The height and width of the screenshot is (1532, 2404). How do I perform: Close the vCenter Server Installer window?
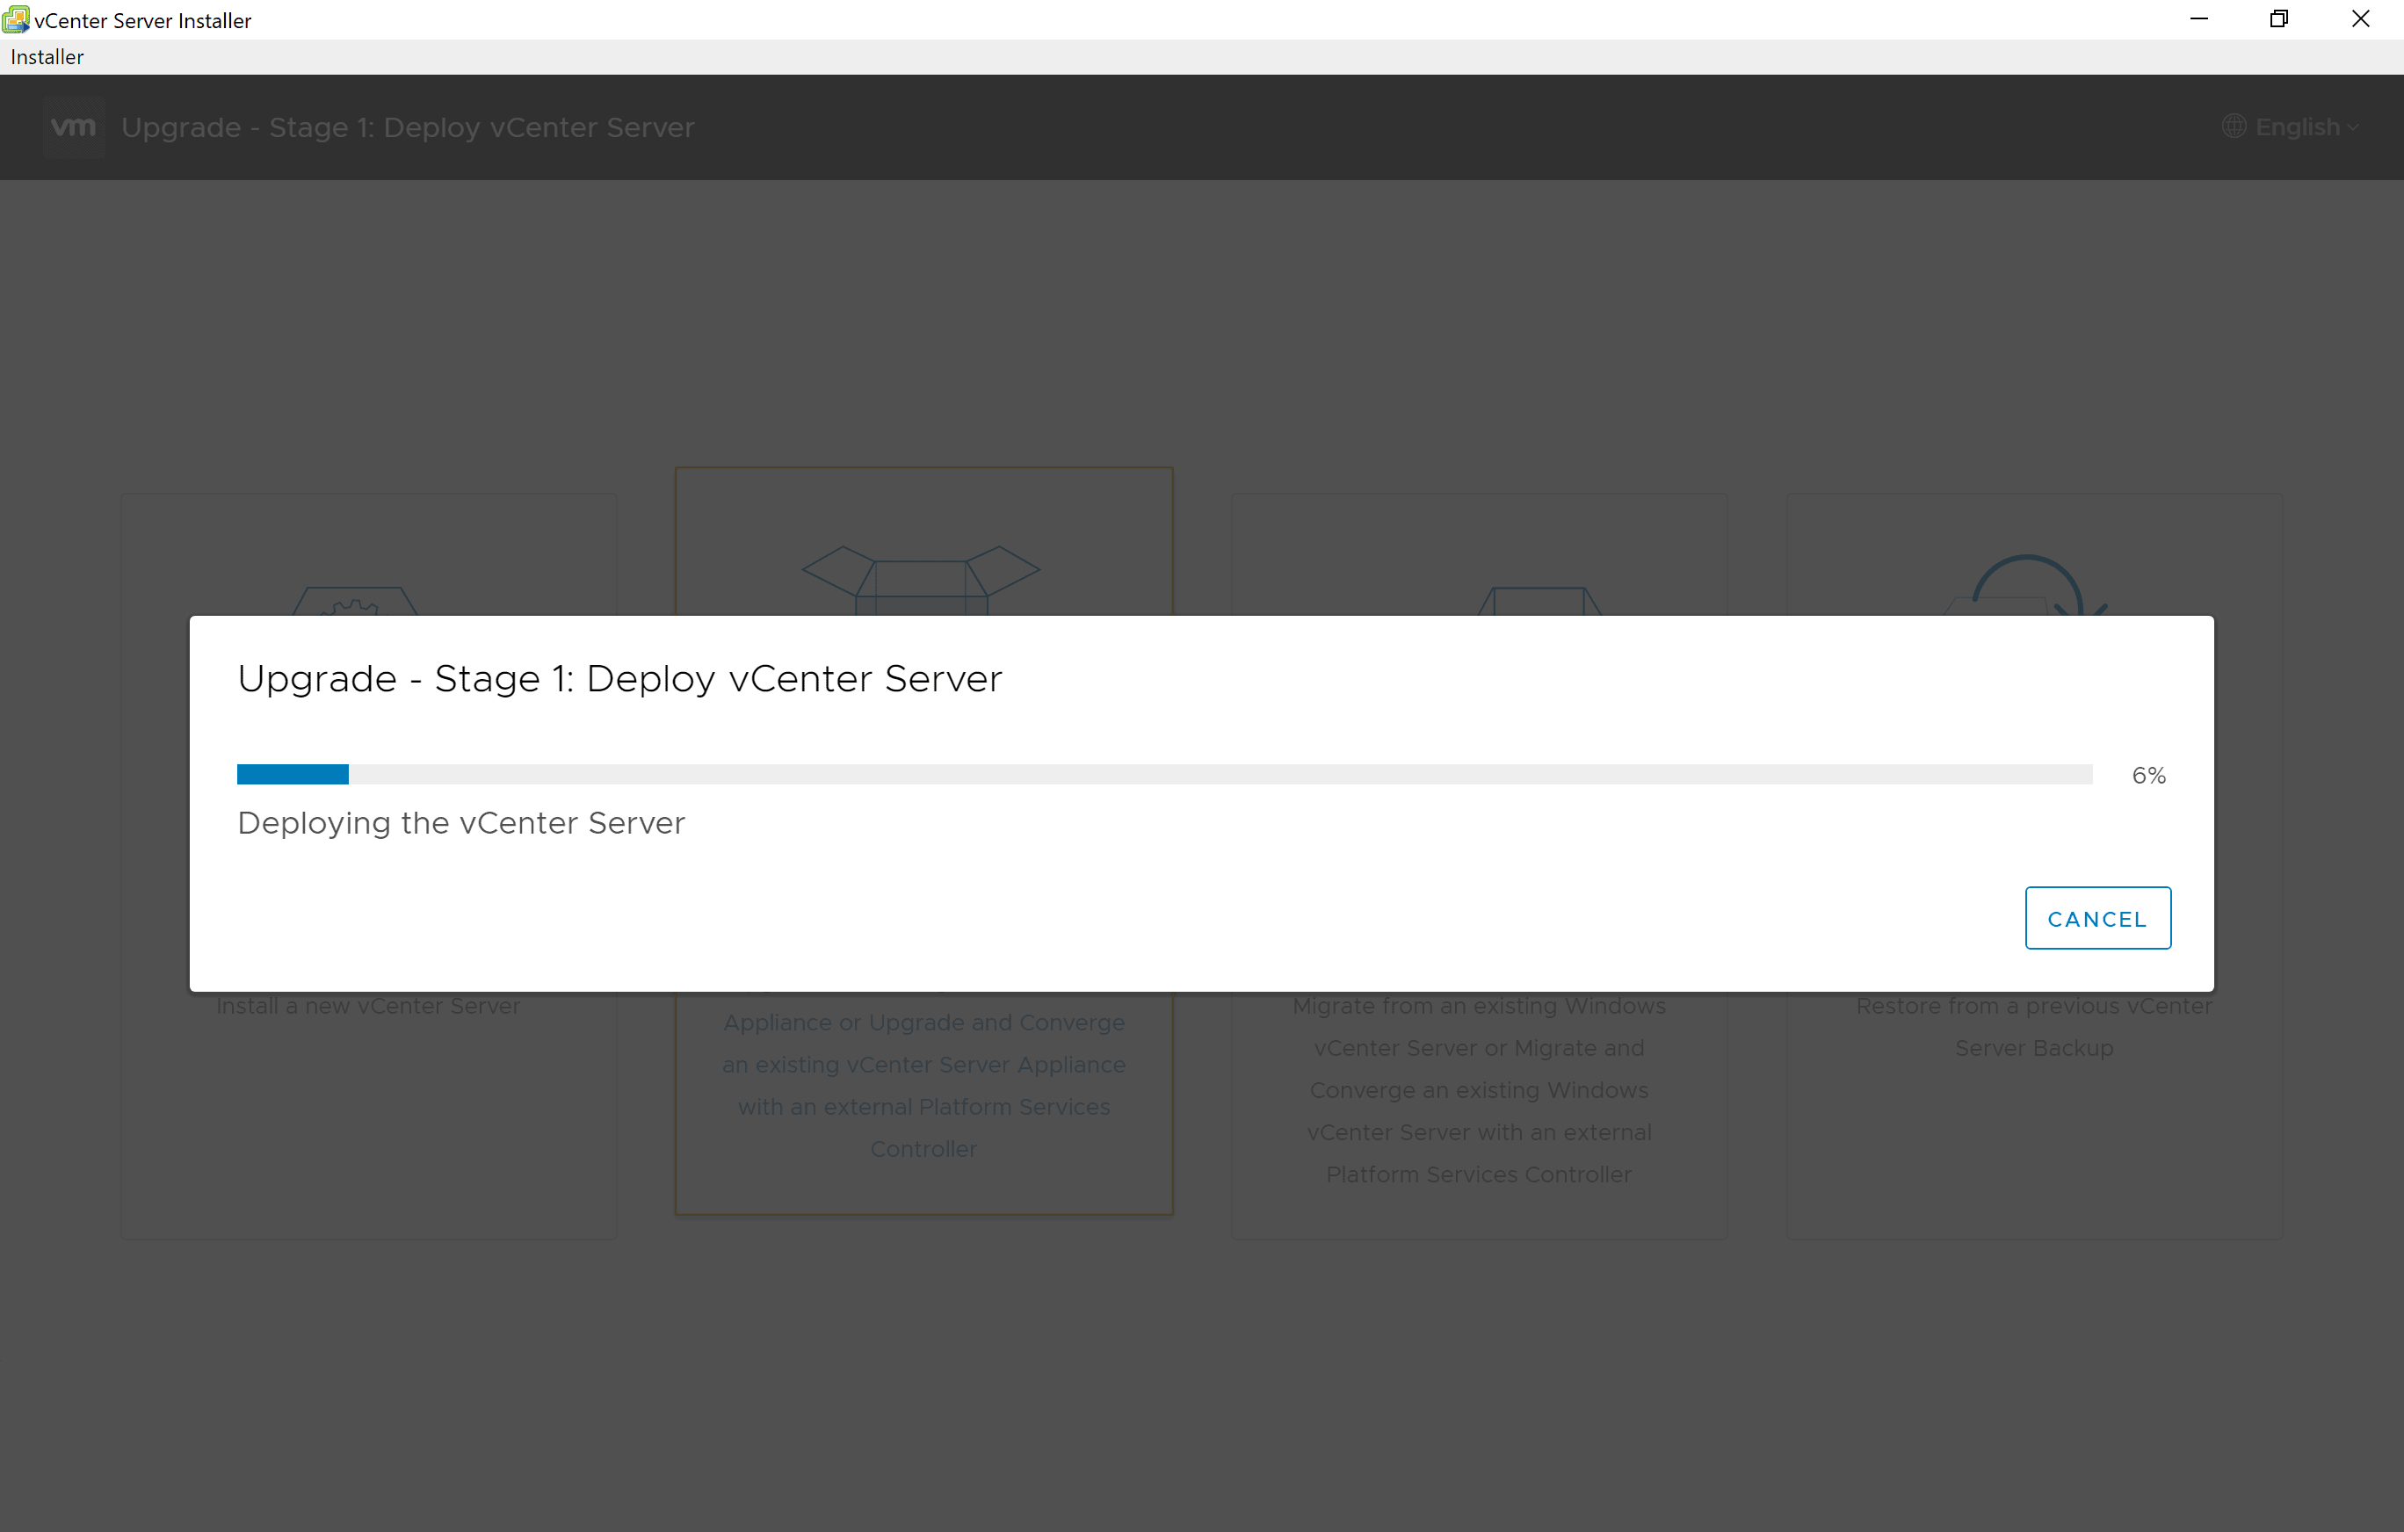pyautogui.click(x=2360, y=19)
